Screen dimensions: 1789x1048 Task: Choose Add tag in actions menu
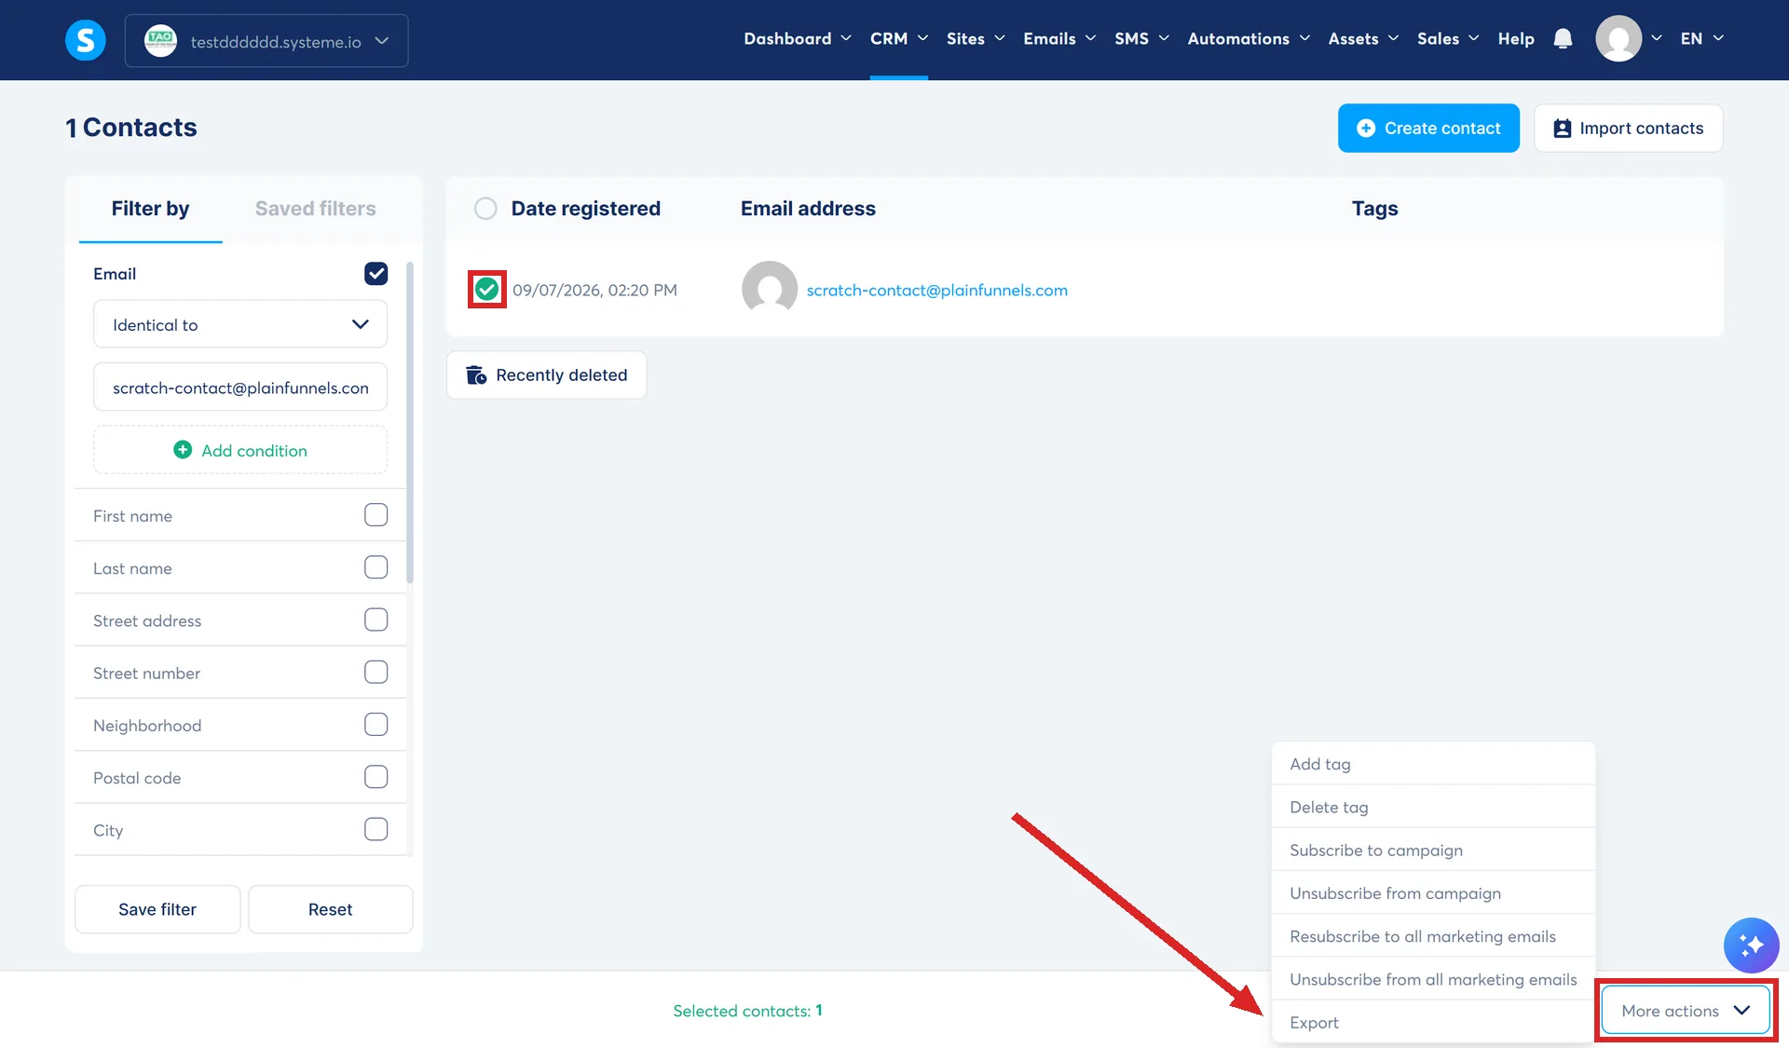[1433, 764]
